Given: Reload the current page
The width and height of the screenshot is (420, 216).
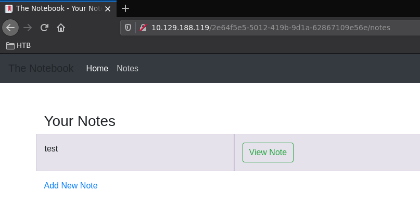Looking at the screenshot, I should (44, 28).
